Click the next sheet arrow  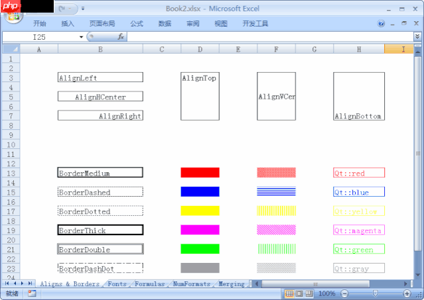point(22,283)
